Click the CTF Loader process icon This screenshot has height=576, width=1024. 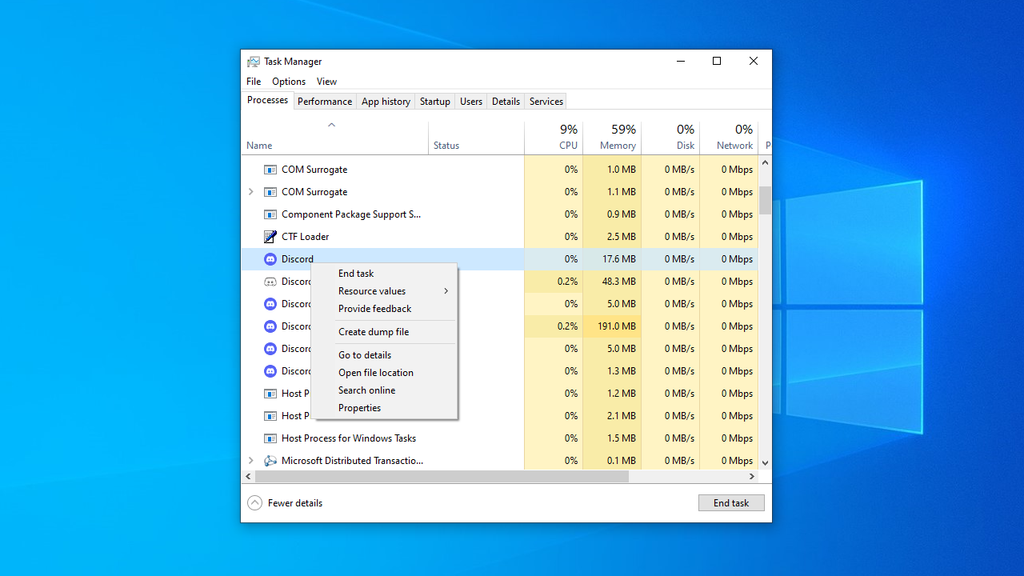pos(270,237)
